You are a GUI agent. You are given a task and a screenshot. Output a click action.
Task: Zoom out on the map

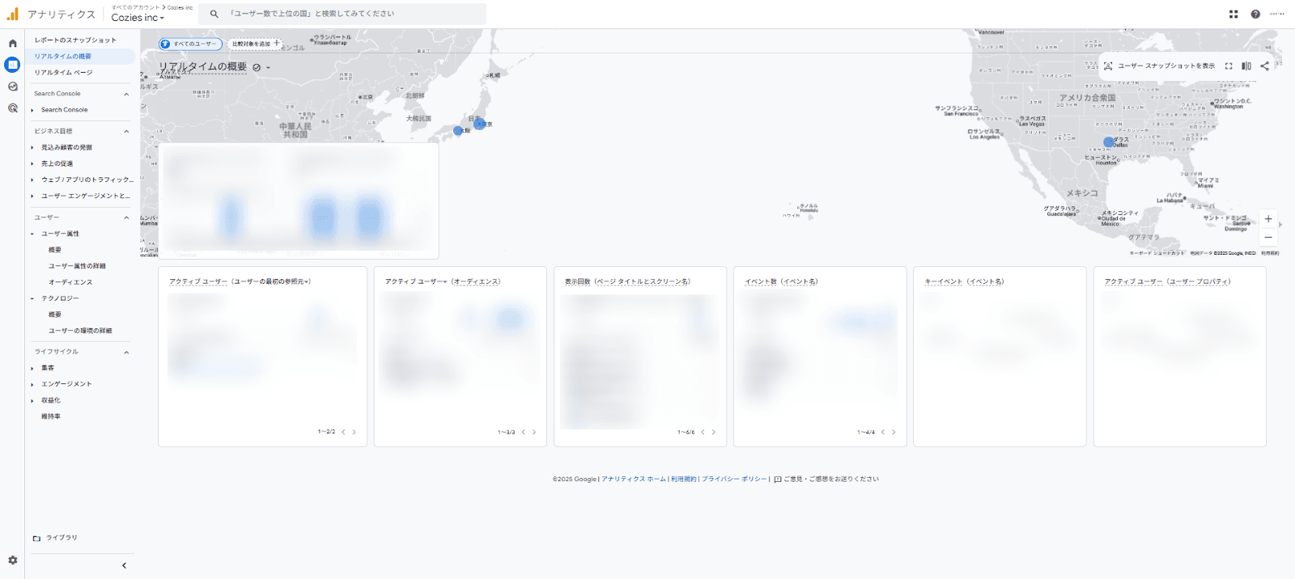click(1268, 237)
